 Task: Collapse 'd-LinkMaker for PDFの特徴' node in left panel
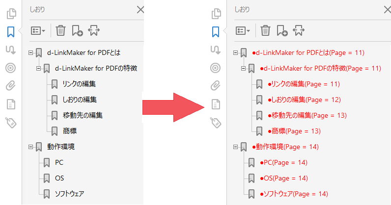tap(38, 68)
